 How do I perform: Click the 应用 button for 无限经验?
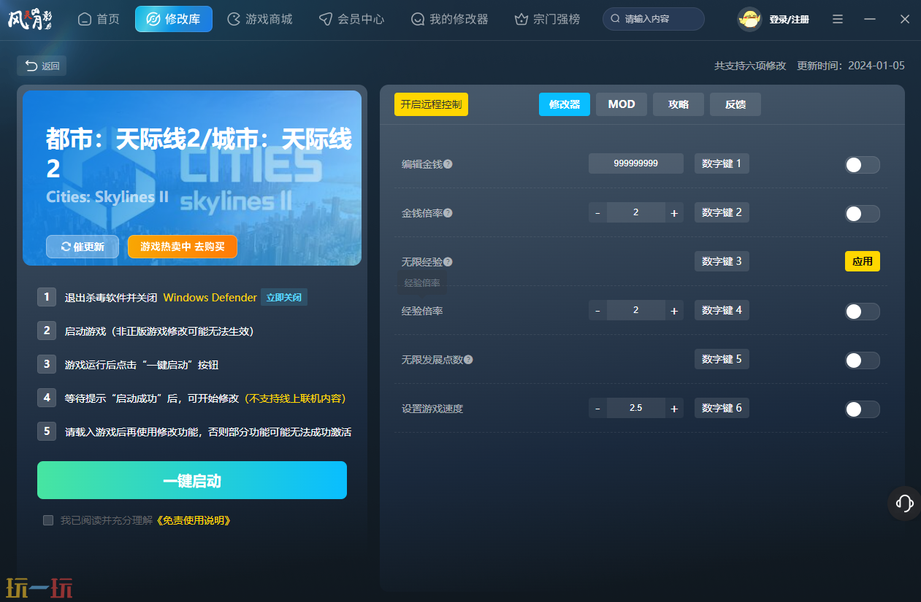(863, 261)
